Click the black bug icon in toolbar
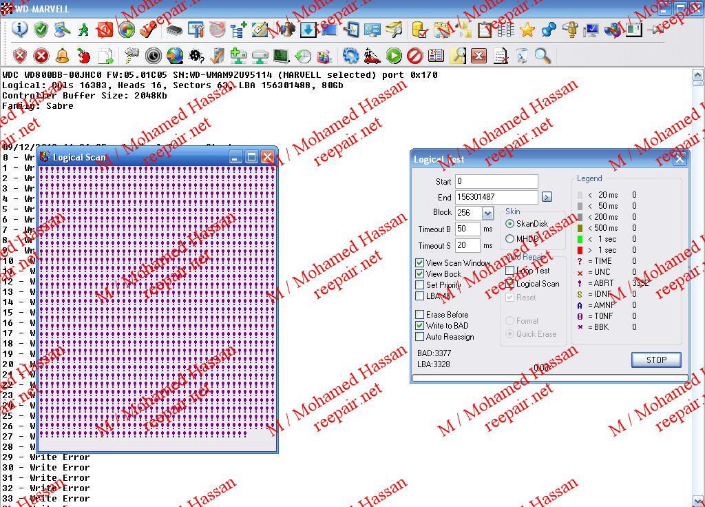Image resolution: width=705 pixels, height=507 pixels. (196, 56)
